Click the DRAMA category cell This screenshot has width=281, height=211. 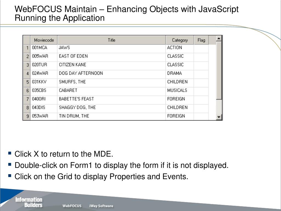[x=180, y=74]
